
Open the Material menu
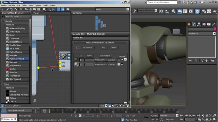(x=12, y=5)
